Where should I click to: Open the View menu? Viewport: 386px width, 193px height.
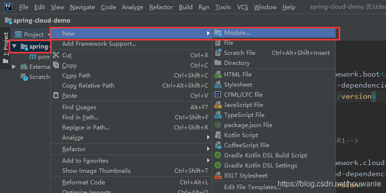pyautogui.click(x=57, y=7)
